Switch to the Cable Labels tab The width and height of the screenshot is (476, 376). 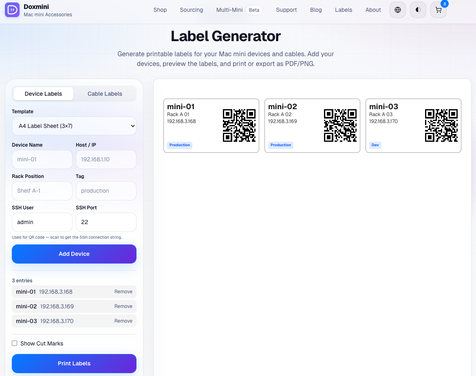[105, 94]
